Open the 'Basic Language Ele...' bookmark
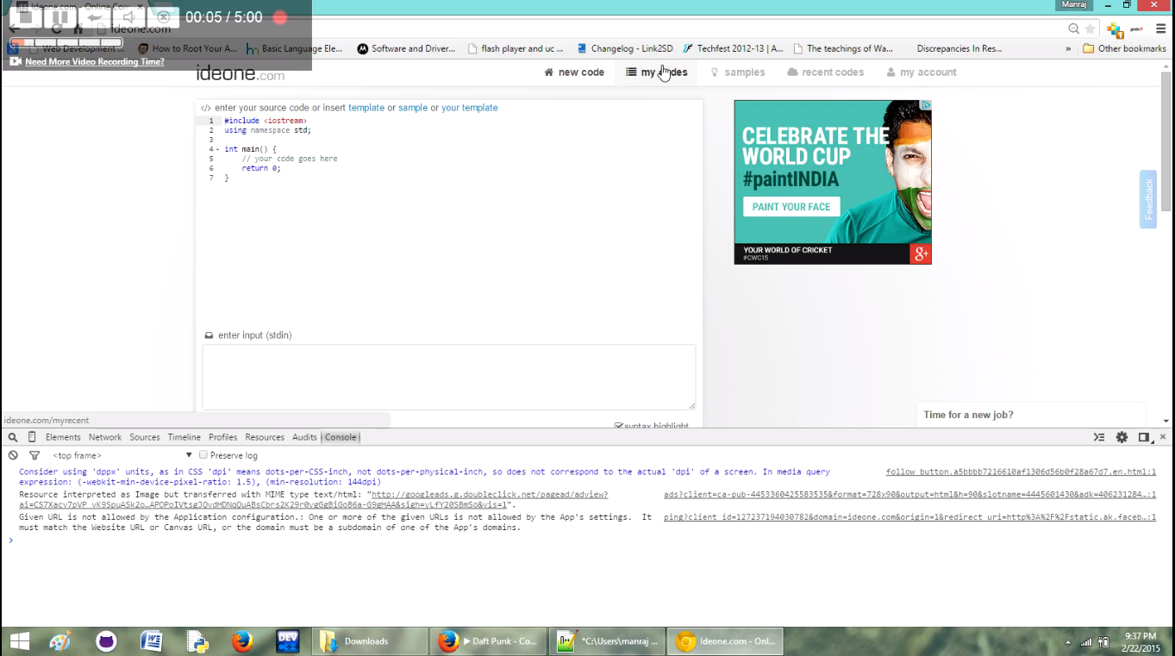1175x656 pixels. (x=295, y=49)
